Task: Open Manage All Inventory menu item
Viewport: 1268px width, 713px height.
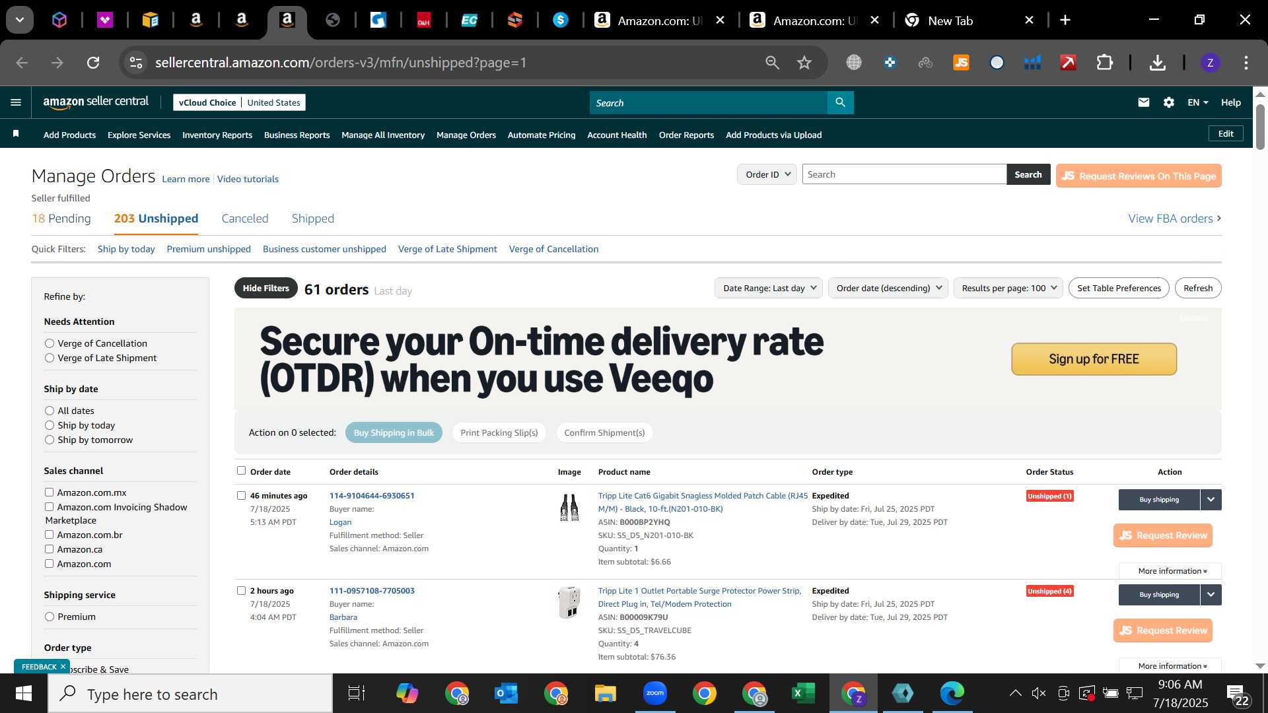Action: click(x=383, y=135)
